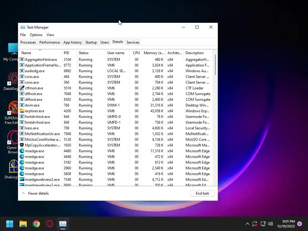Open File Explorer from the taskbar

[x=23, y=224]
